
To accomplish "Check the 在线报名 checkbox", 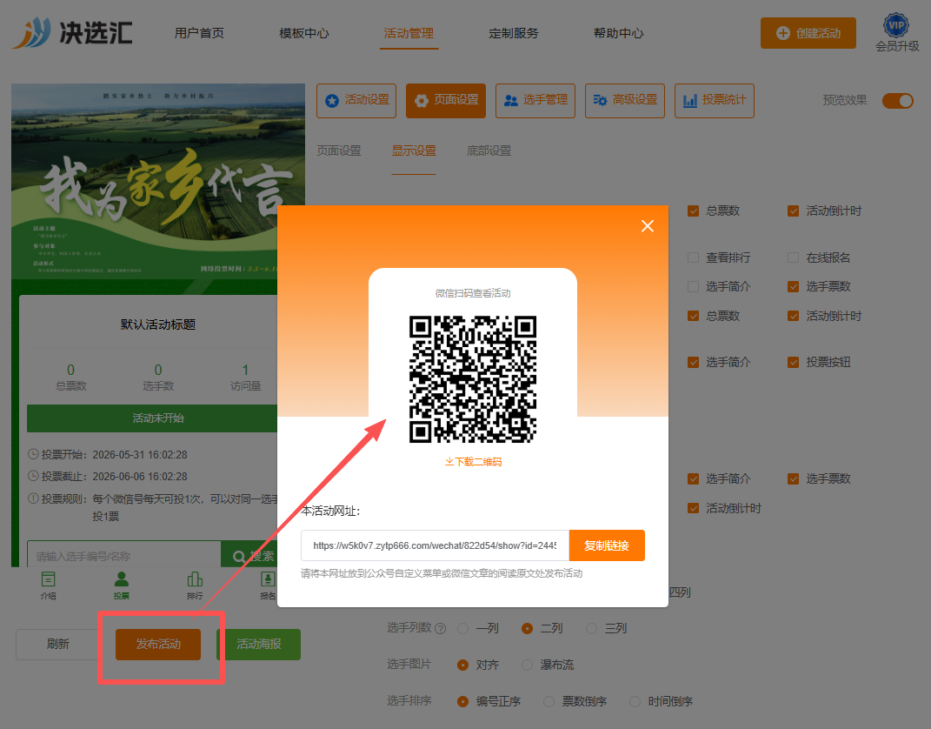I will click(794, 257).
